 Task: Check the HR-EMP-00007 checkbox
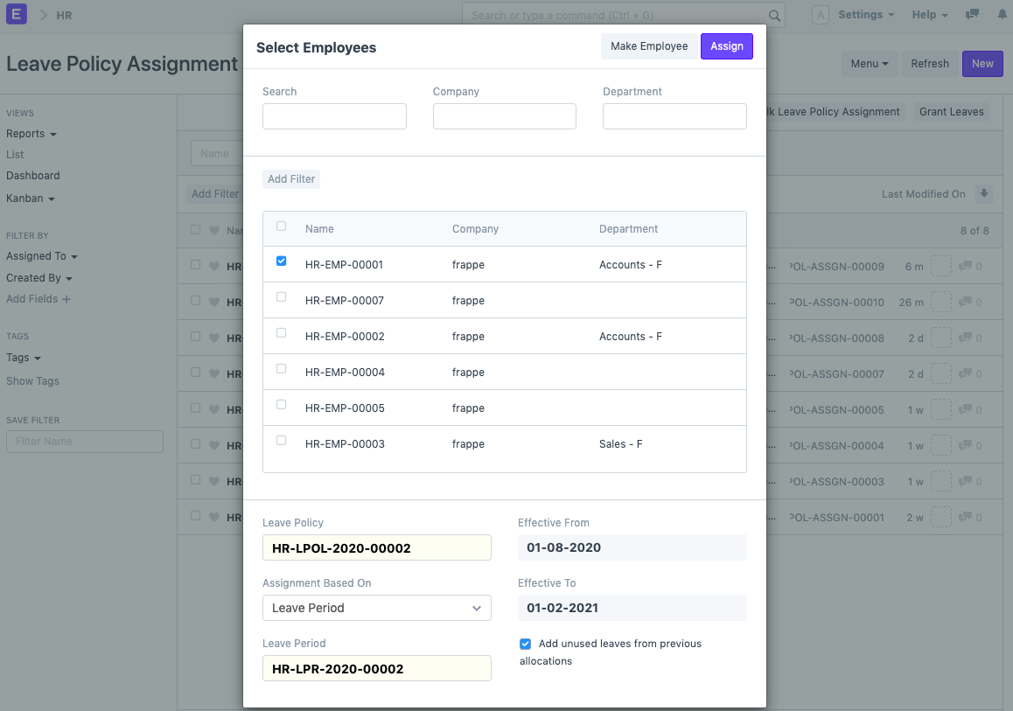(281, 296)
